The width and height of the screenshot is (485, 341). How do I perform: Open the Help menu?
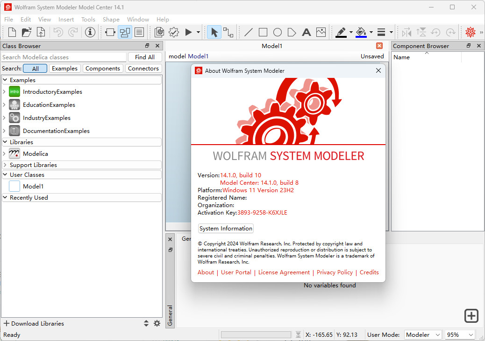[x=163, y=20]
